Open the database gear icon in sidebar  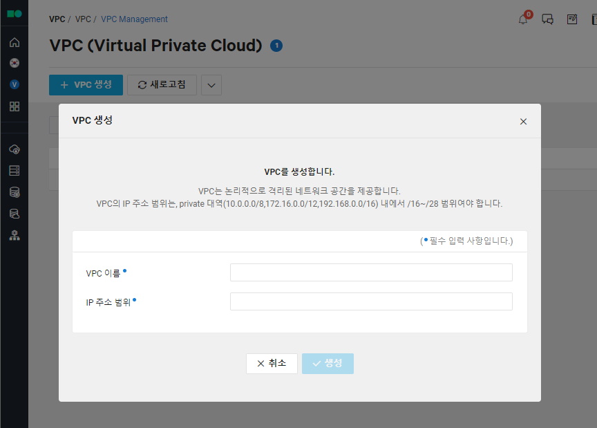click(x=15, y=192)
